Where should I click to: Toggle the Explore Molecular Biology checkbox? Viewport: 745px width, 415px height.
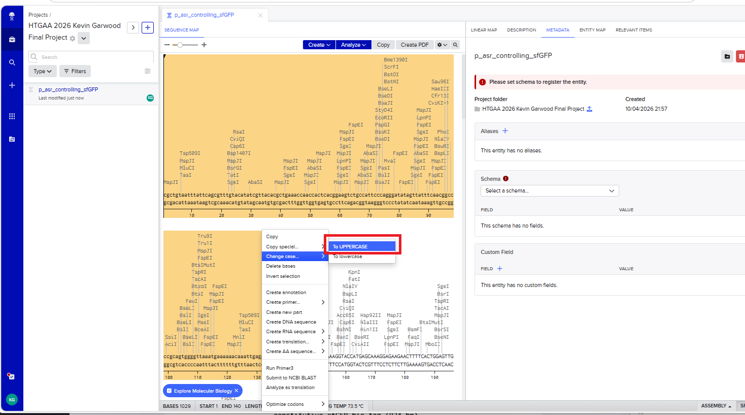(x=169, y=391)
